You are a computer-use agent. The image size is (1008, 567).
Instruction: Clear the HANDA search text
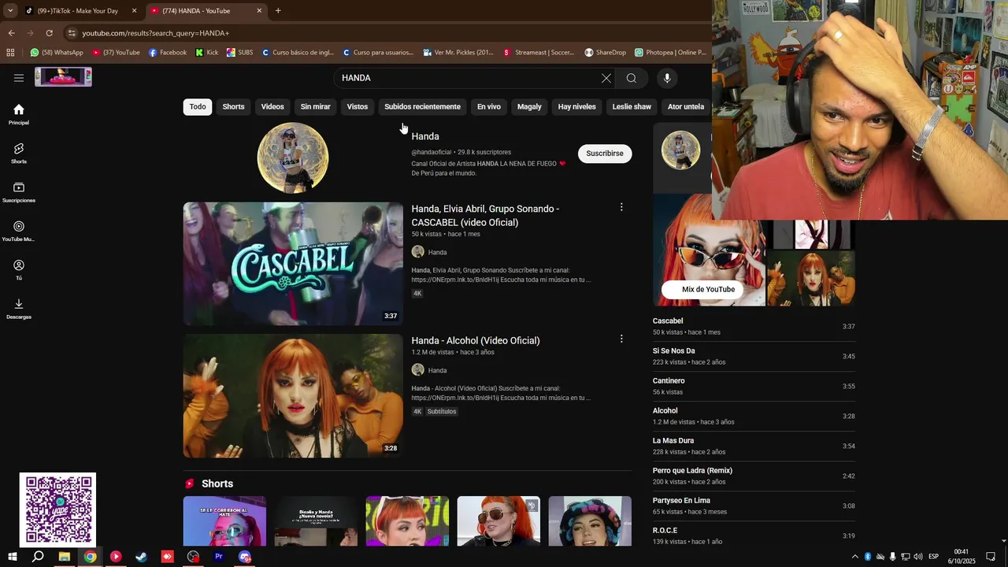(606, 78)
